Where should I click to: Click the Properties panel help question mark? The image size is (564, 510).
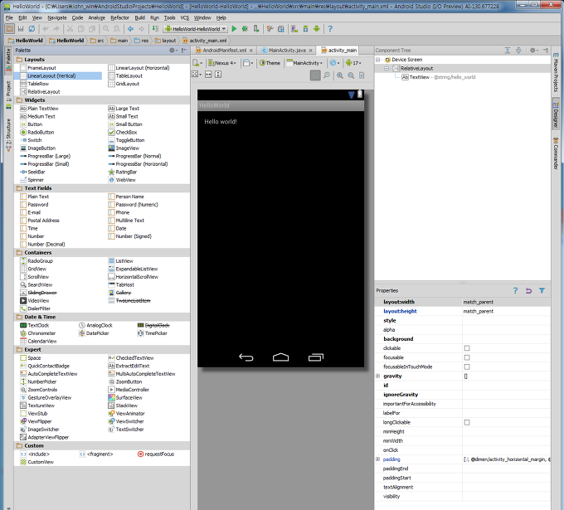click(x=515, y=290)
